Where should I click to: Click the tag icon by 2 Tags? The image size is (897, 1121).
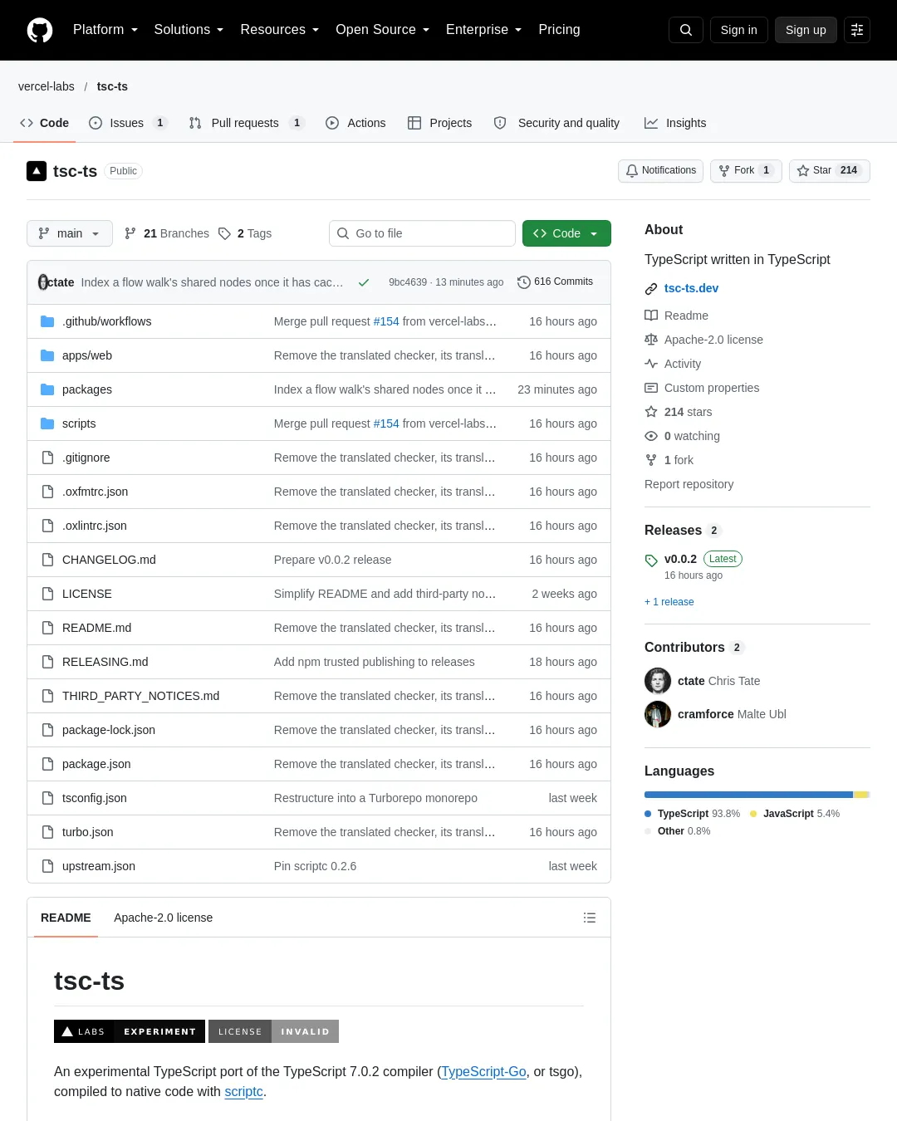point(224,233)
